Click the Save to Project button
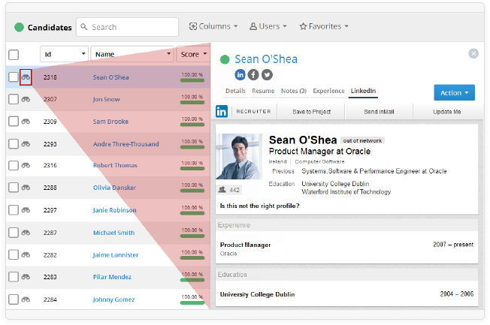490x325 pixels. pos(310,111)
